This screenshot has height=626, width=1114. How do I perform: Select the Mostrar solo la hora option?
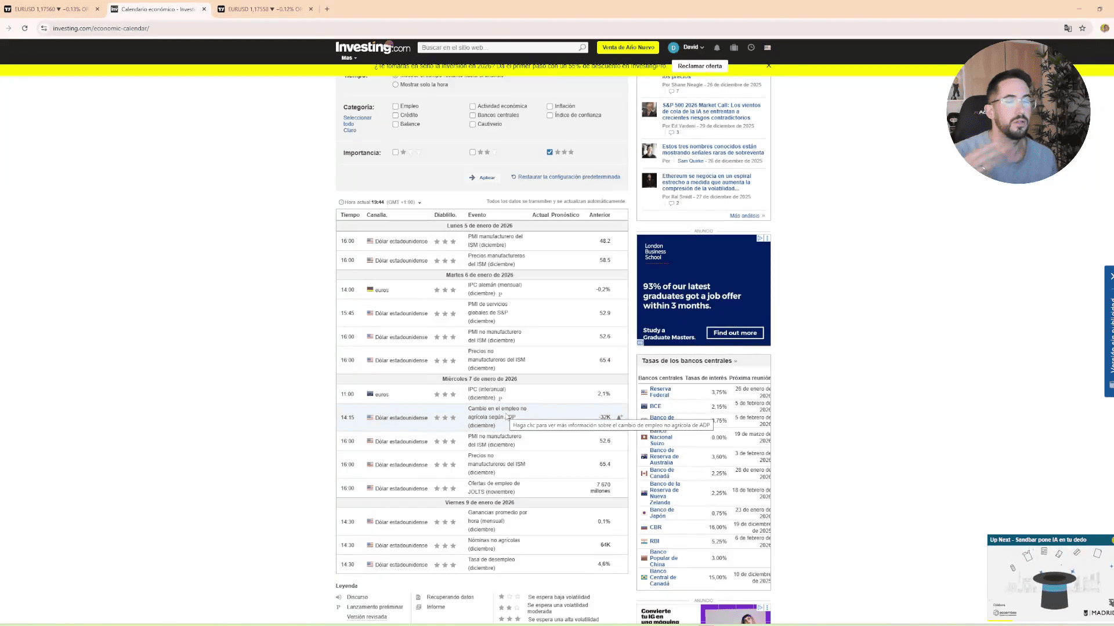(396, 85)
